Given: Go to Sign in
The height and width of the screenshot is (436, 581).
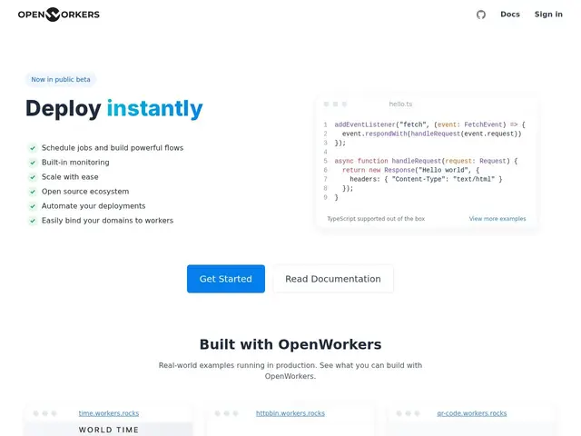Looking at the screenshot, I should [548, 15].
